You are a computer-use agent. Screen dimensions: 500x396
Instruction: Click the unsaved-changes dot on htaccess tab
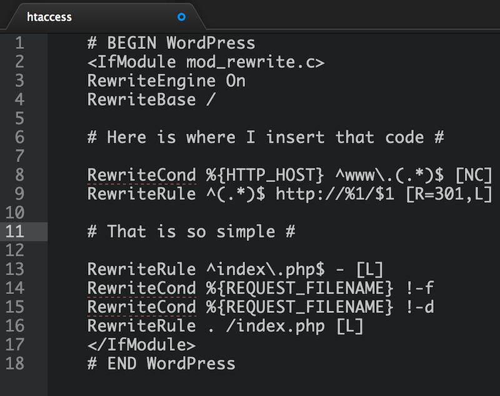coord(181,17)
